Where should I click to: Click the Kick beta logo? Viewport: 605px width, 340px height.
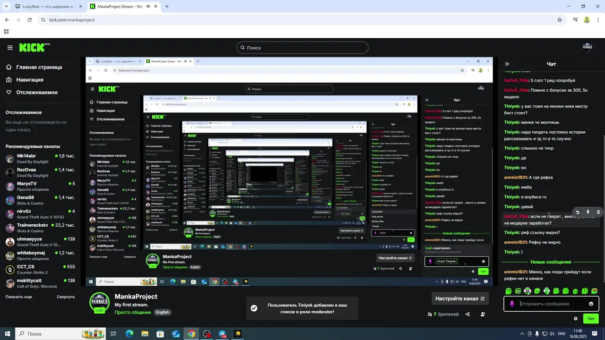(35, 47)
